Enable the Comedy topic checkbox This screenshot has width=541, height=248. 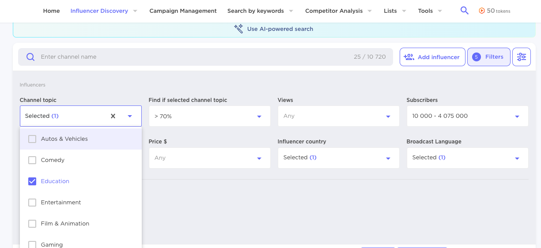[x=32, y=160]
